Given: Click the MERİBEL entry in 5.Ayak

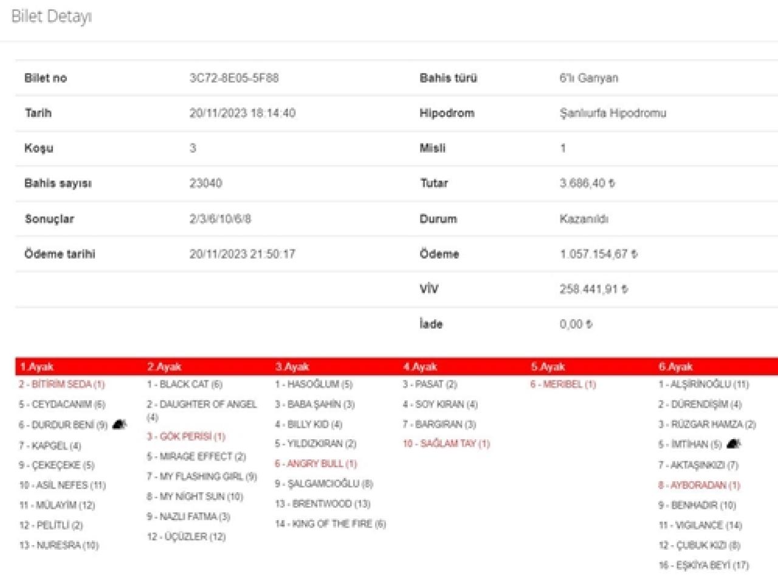Looking at the screenshot, I should 563,384.
